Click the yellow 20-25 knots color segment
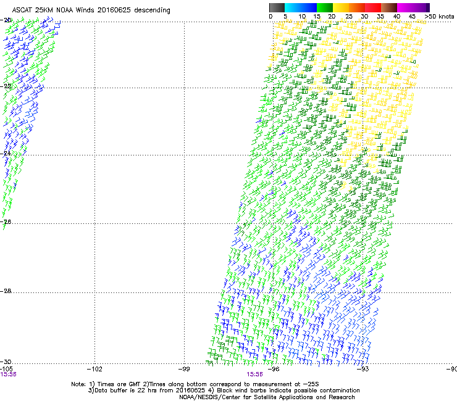Screen dimensions: 457x401 341,7
